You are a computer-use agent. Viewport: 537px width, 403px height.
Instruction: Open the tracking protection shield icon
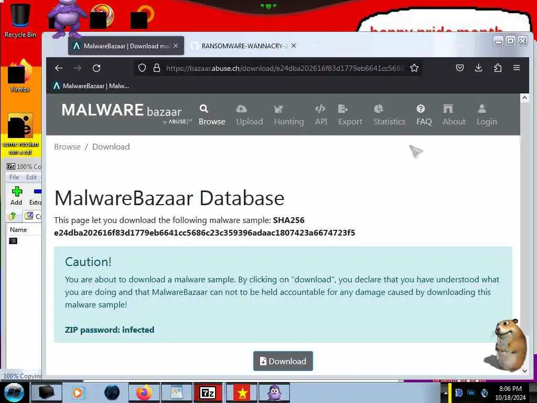[142, 68]
